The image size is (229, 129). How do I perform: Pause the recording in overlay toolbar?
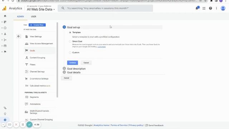pos(23,125)
